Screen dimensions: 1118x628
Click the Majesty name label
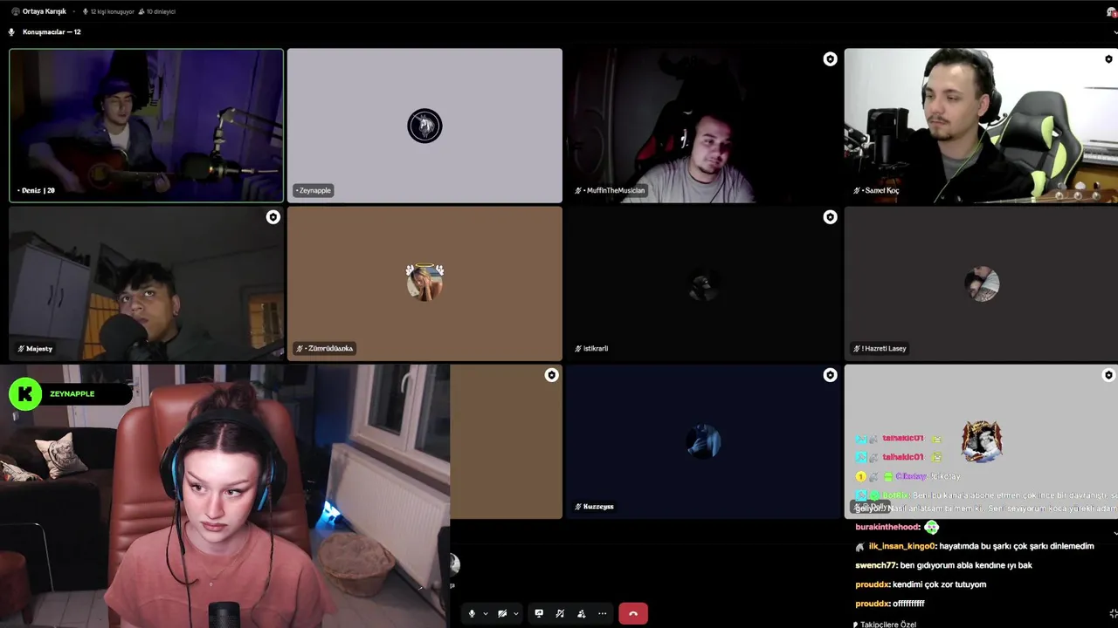pyautogui.click(x=35, y=349)
